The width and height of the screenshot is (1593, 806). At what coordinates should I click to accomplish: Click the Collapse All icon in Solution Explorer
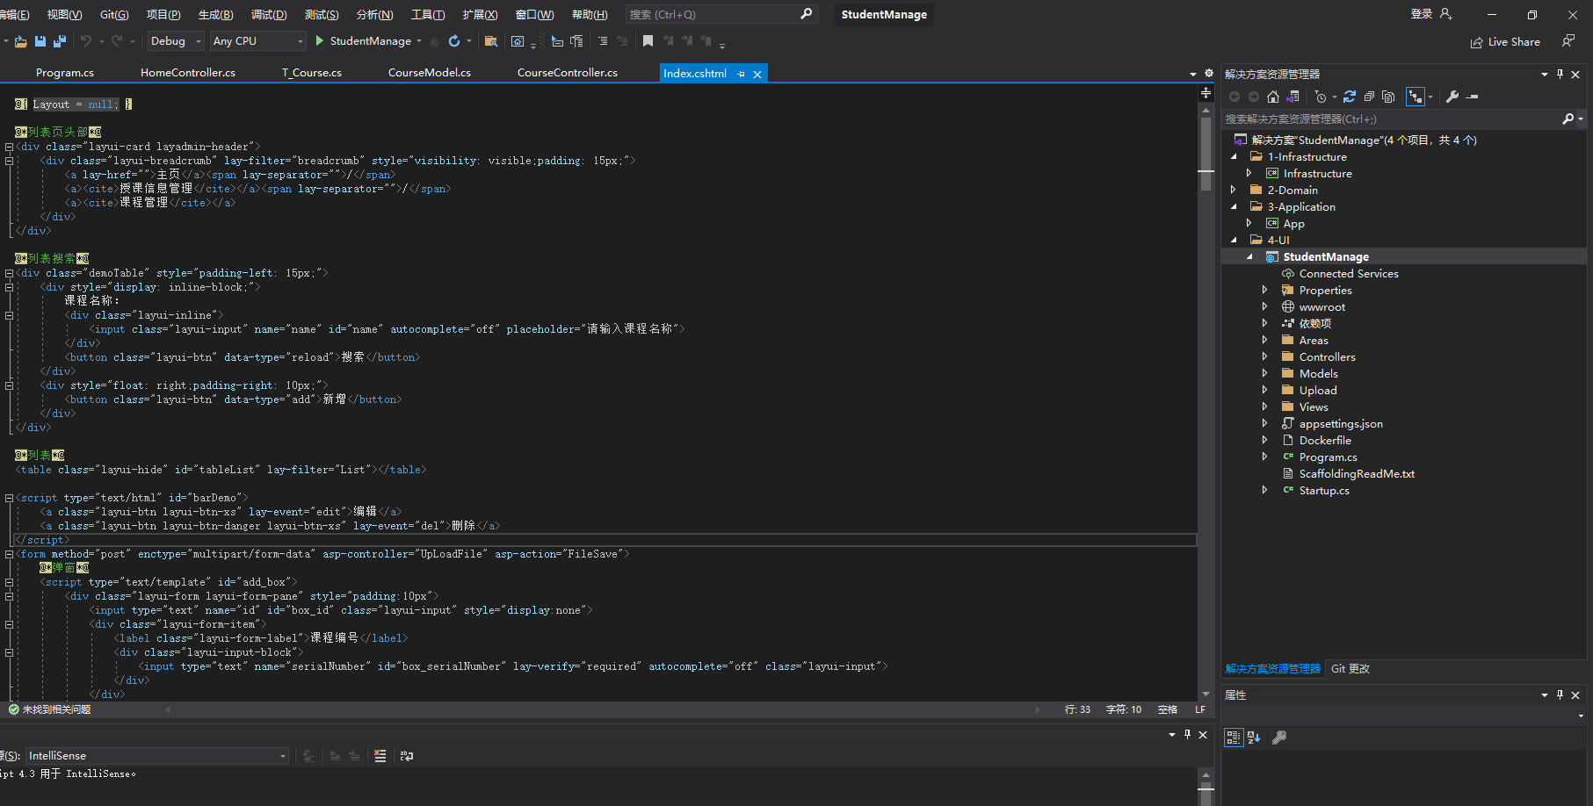pyautogui.click(x=1369, y=97)
